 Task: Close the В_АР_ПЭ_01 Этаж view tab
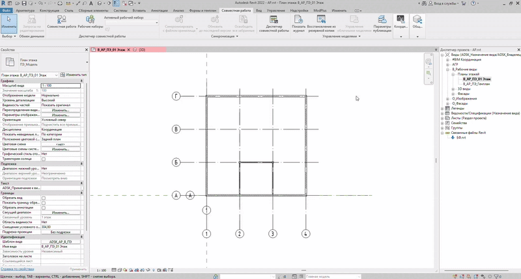[128, 50]
